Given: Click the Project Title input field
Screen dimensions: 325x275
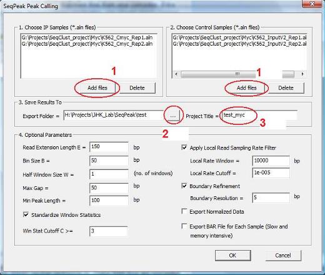Looking at the screenshot, I should [259, 115].
